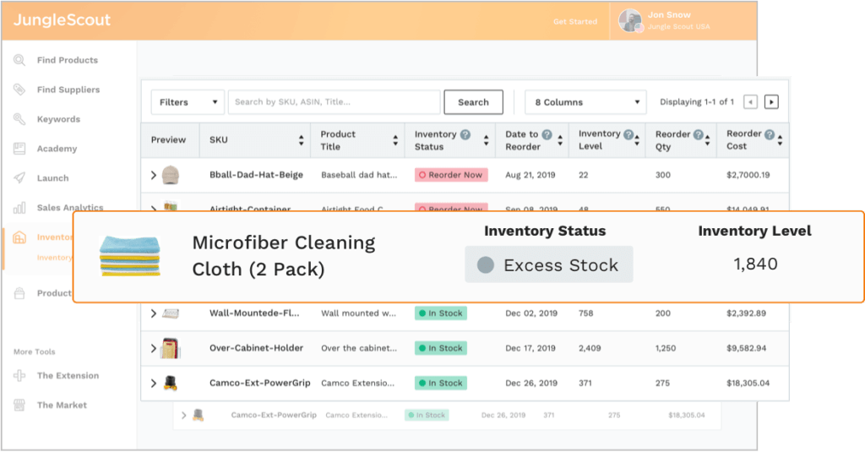Image resolution: width=865 pixels, height=452 pixels.
Task: Expand the Bball-Dad-Hat-Beige row
Action: tap(154, 175)
